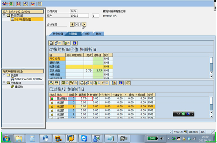217x143 pixels.
Task: Click the period 7 cell in depreciation table
Action: (72, 107)
